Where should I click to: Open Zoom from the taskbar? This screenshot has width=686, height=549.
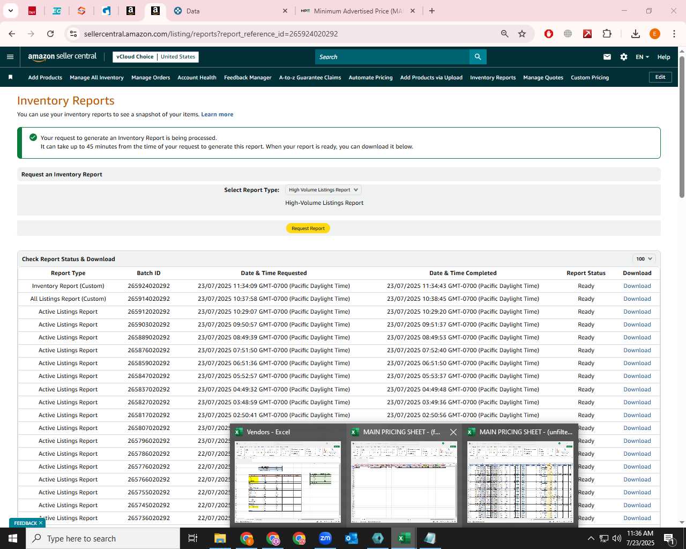325,538
